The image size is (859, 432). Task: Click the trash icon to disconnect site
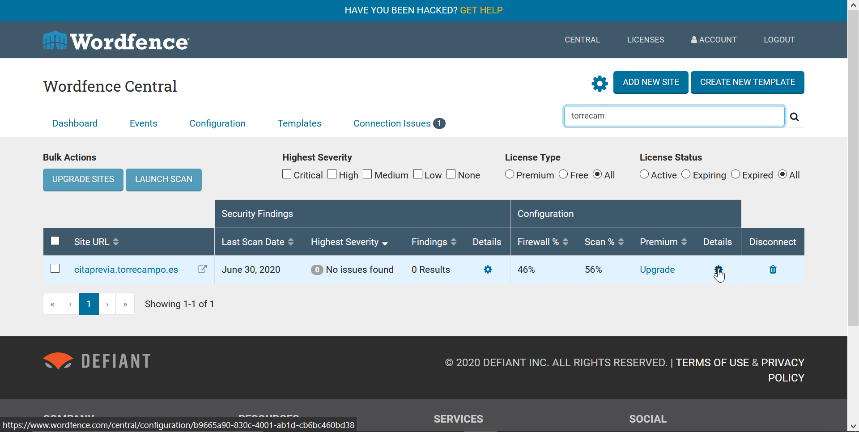pyautogui.click(x=773, y=270)
